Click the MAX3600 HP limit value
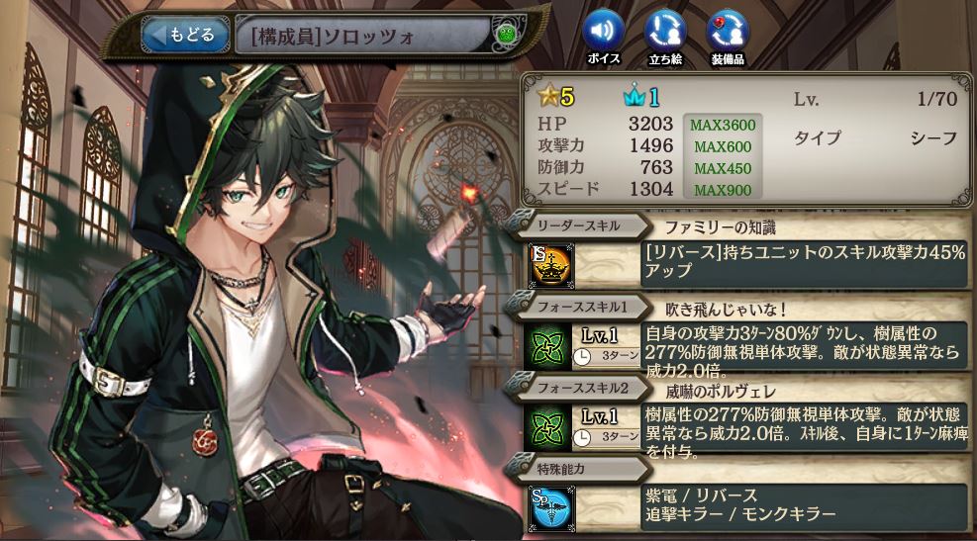 (723, 126)
